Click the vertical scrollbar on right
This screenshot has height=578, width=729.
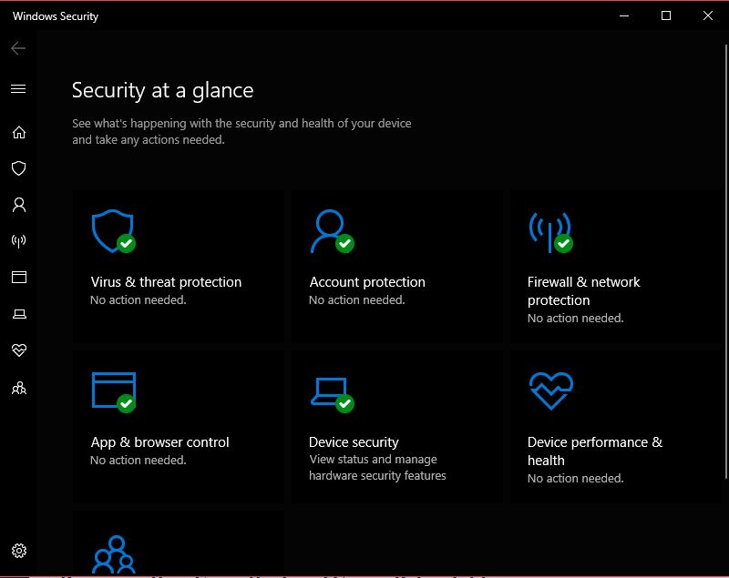point(725,261)
